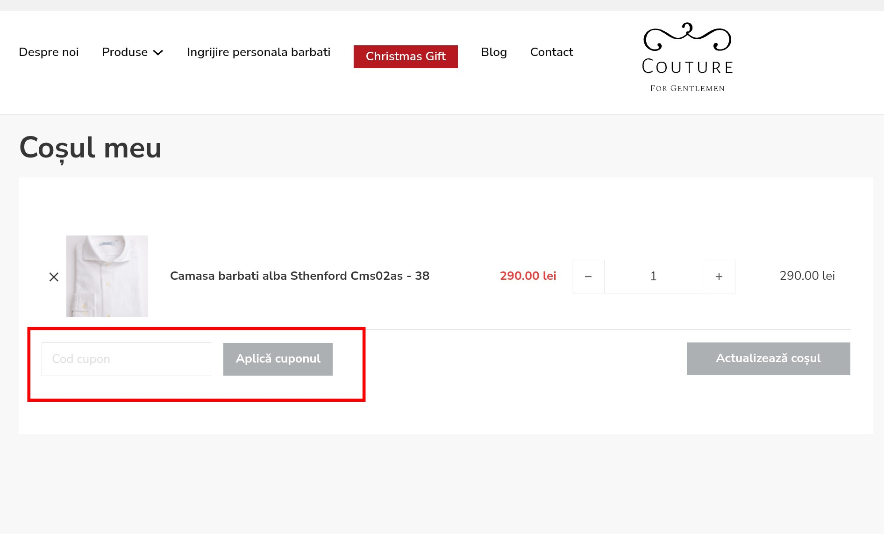Navigate to the Blog page
Screen dimensions: 884x534
coord(493,52)
